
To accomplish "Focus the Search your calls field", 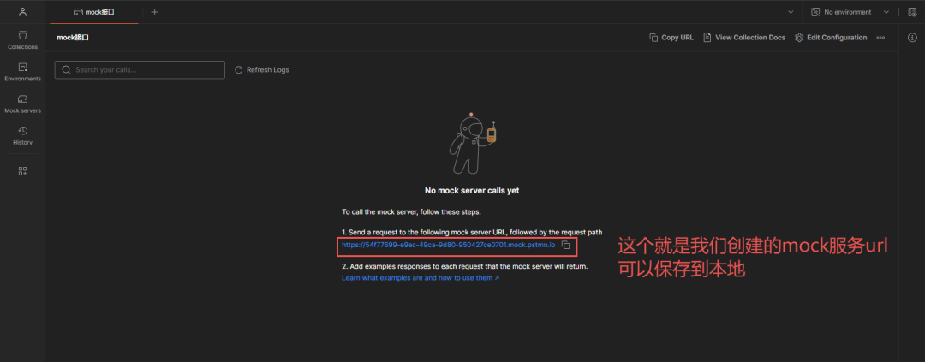I will click(140, 69).
